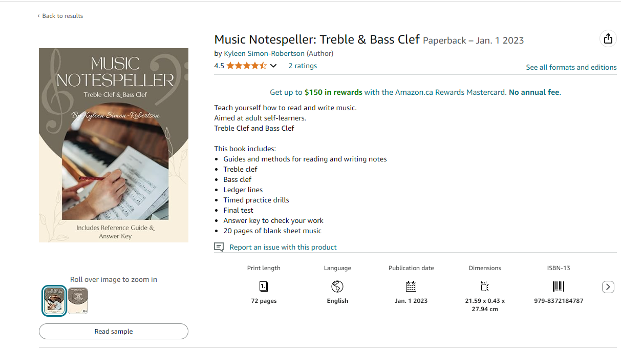
Task: Click the main book cover image
Action: click(114, 145)
